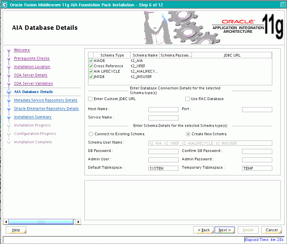Select the t2_AIALIFECY... schema name cell
This screenshot has width=287, height=244.
[145, 71]
